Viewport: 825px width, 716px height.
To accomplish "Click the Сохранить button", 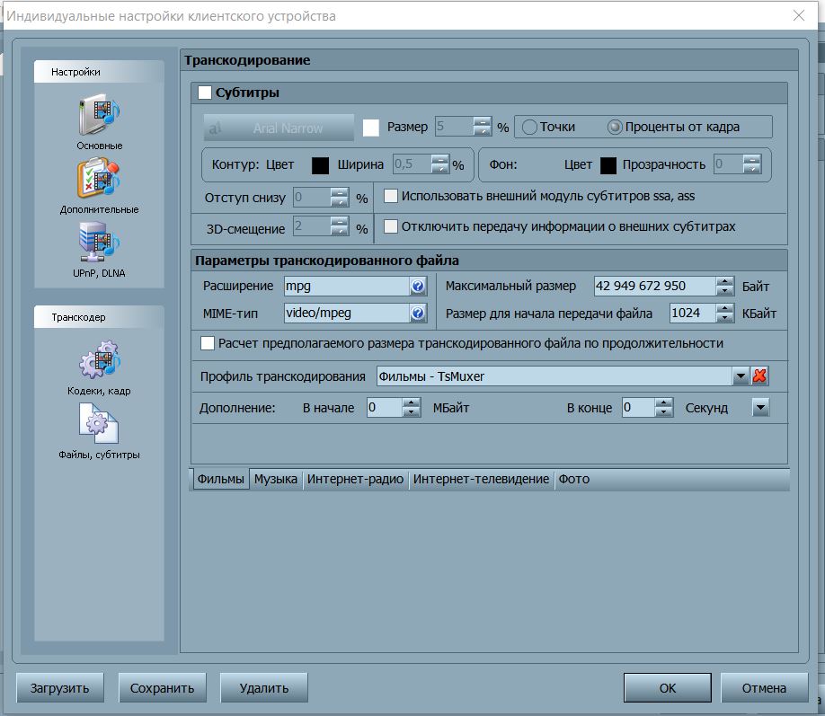I will click(x=162, y=688).
